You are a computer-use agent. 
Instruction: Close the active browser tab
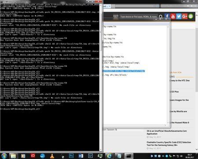coord(109,6)
